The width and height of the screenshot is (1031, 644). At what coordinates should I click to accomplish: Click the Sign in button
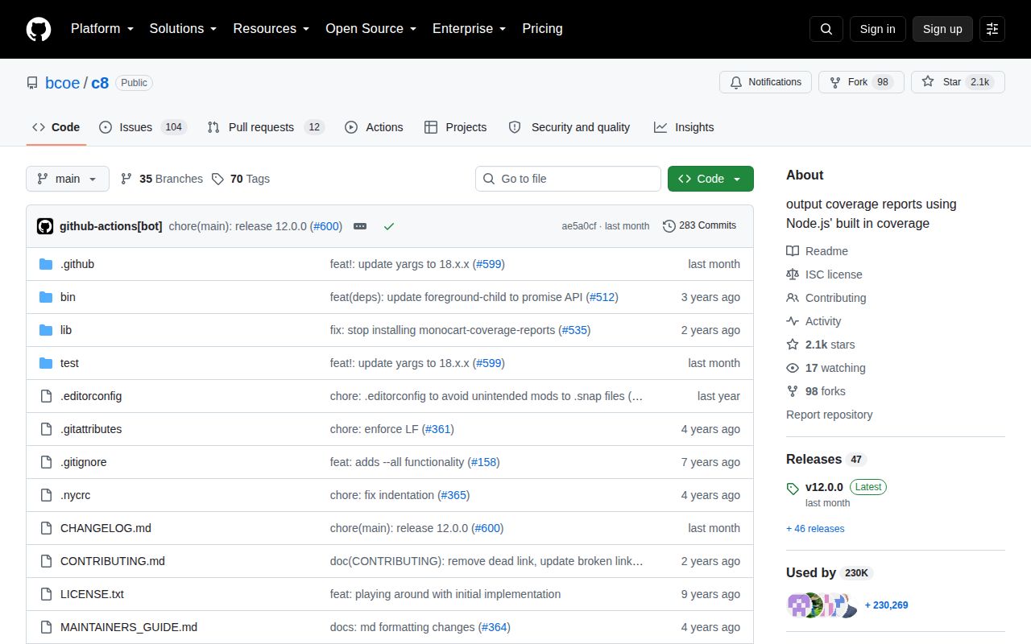coord(877,29)
